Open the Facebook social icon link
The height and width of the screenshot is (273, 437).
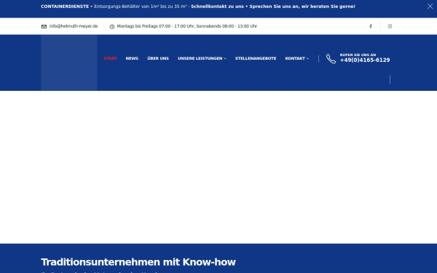pos(371,26)
